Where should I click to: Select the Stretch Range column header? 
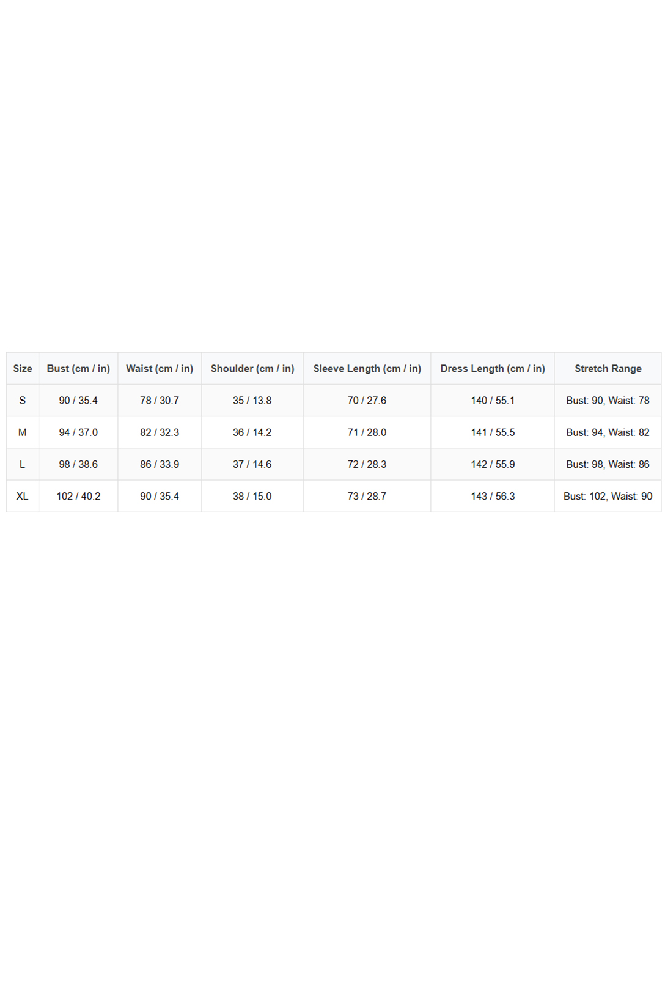(608, 368)
